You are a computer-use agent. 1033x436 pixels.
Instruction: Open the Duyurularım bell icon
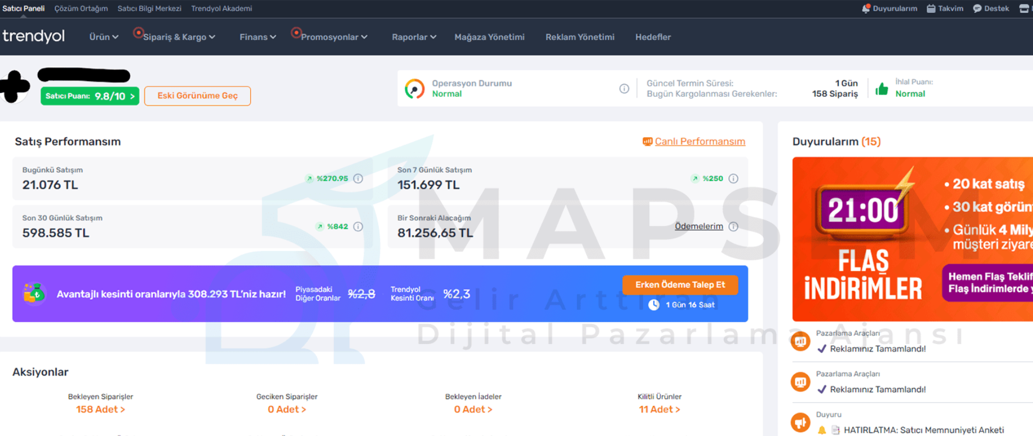(x=865, y=8)
